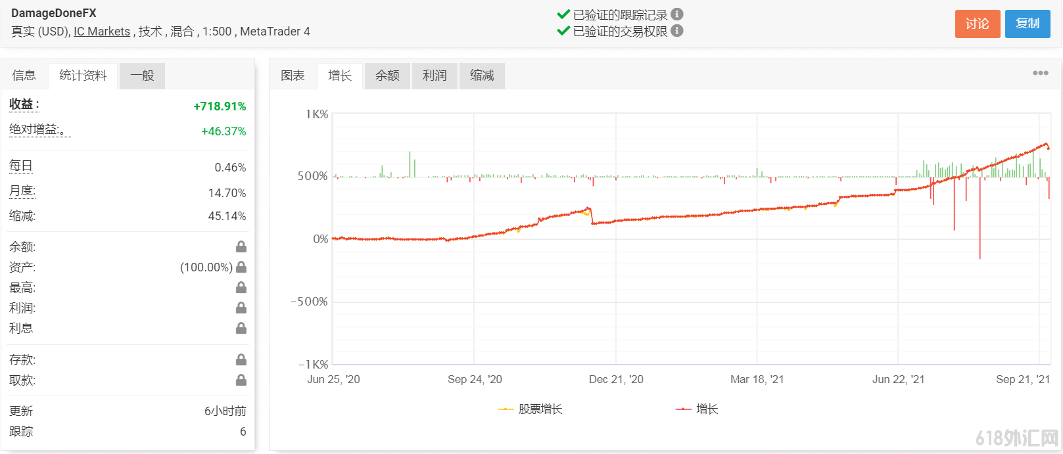Screen dimensions: 1063x454
Task: Open the IC Markets broker link
Action: (x=102, y=32)
